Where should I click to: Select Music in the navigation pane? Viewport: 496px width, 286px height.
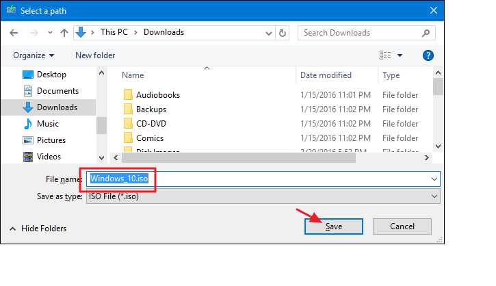click(x=47, y=124)
